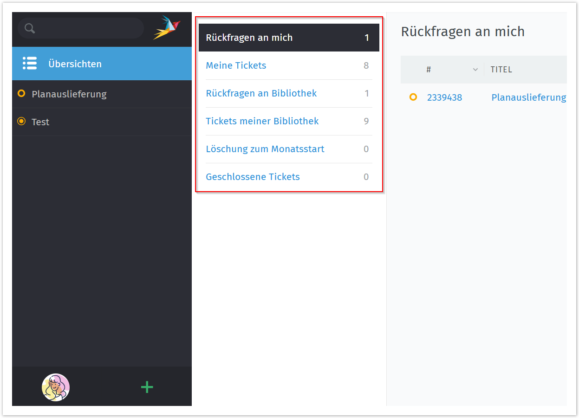579x418 pixels.
Task: Open the Meine Tickets overview
Action: click(236, 65)
